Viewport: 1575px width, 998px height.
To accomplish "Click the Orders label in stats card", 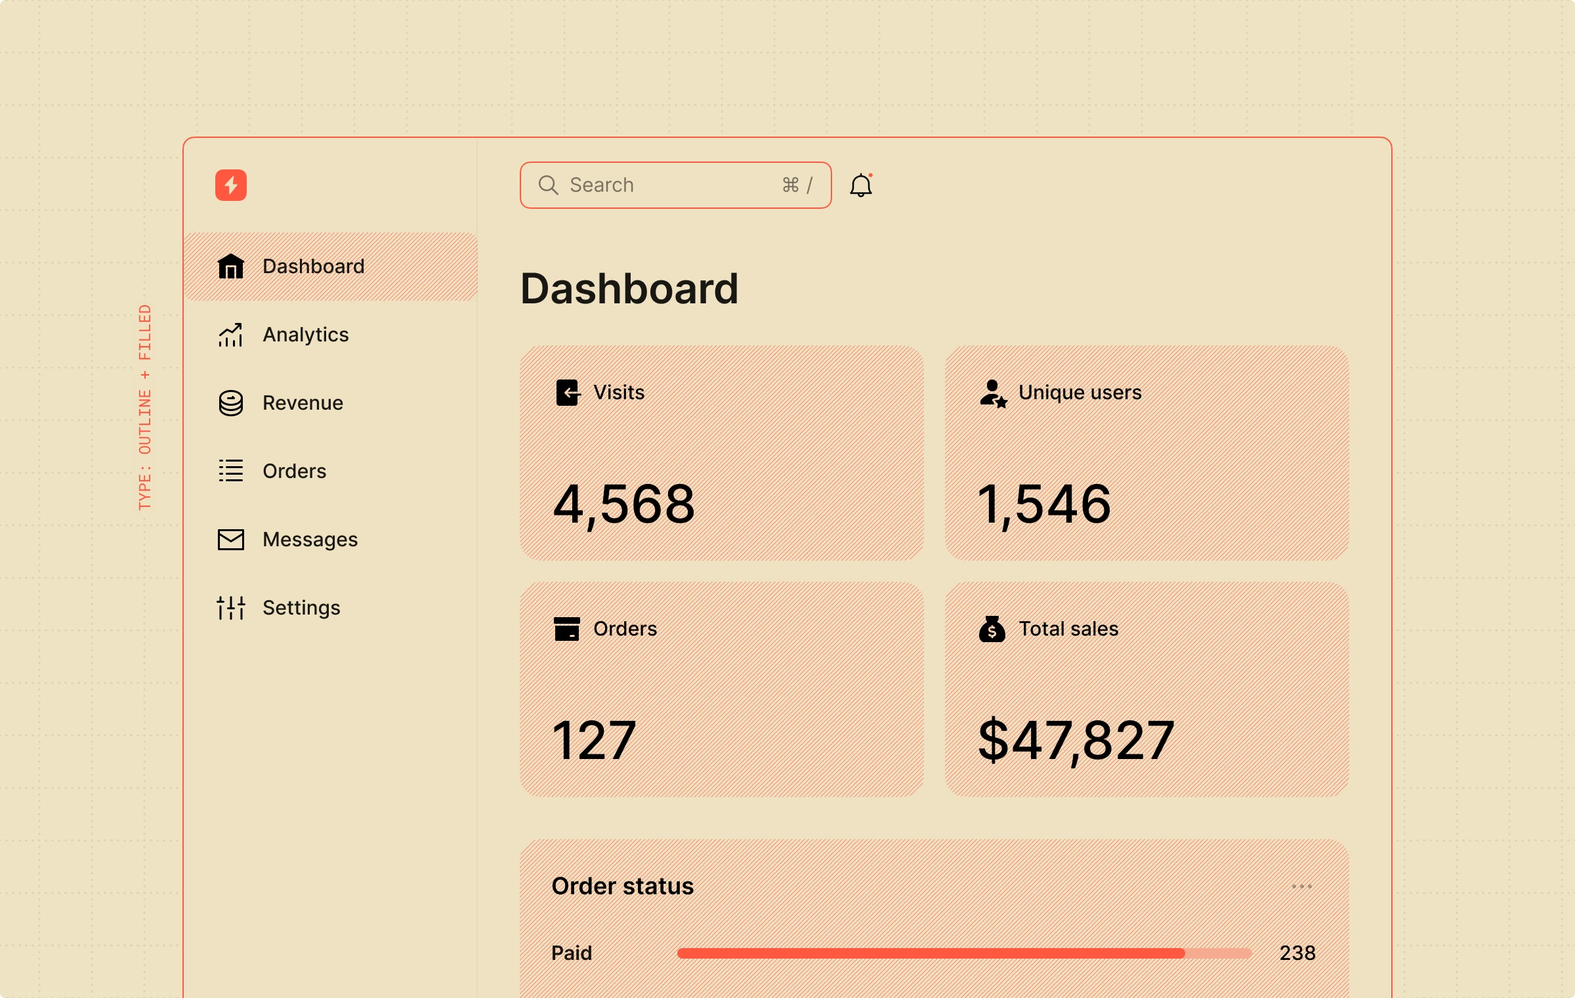I will 625,629.
